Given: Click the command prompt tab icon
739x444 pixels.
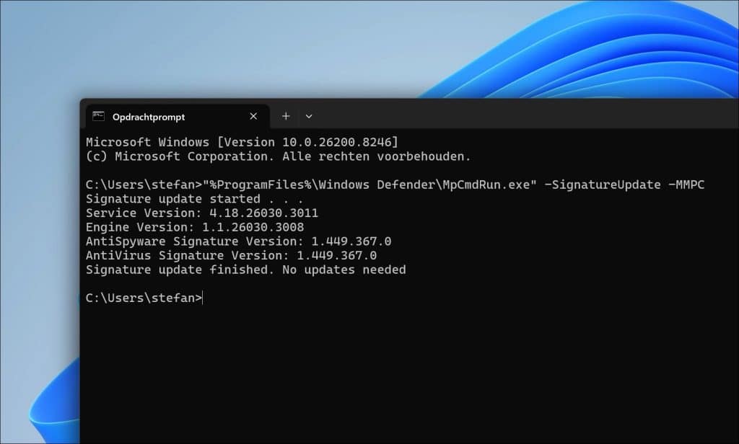Looking at the screenshot, I should point(98,116).
